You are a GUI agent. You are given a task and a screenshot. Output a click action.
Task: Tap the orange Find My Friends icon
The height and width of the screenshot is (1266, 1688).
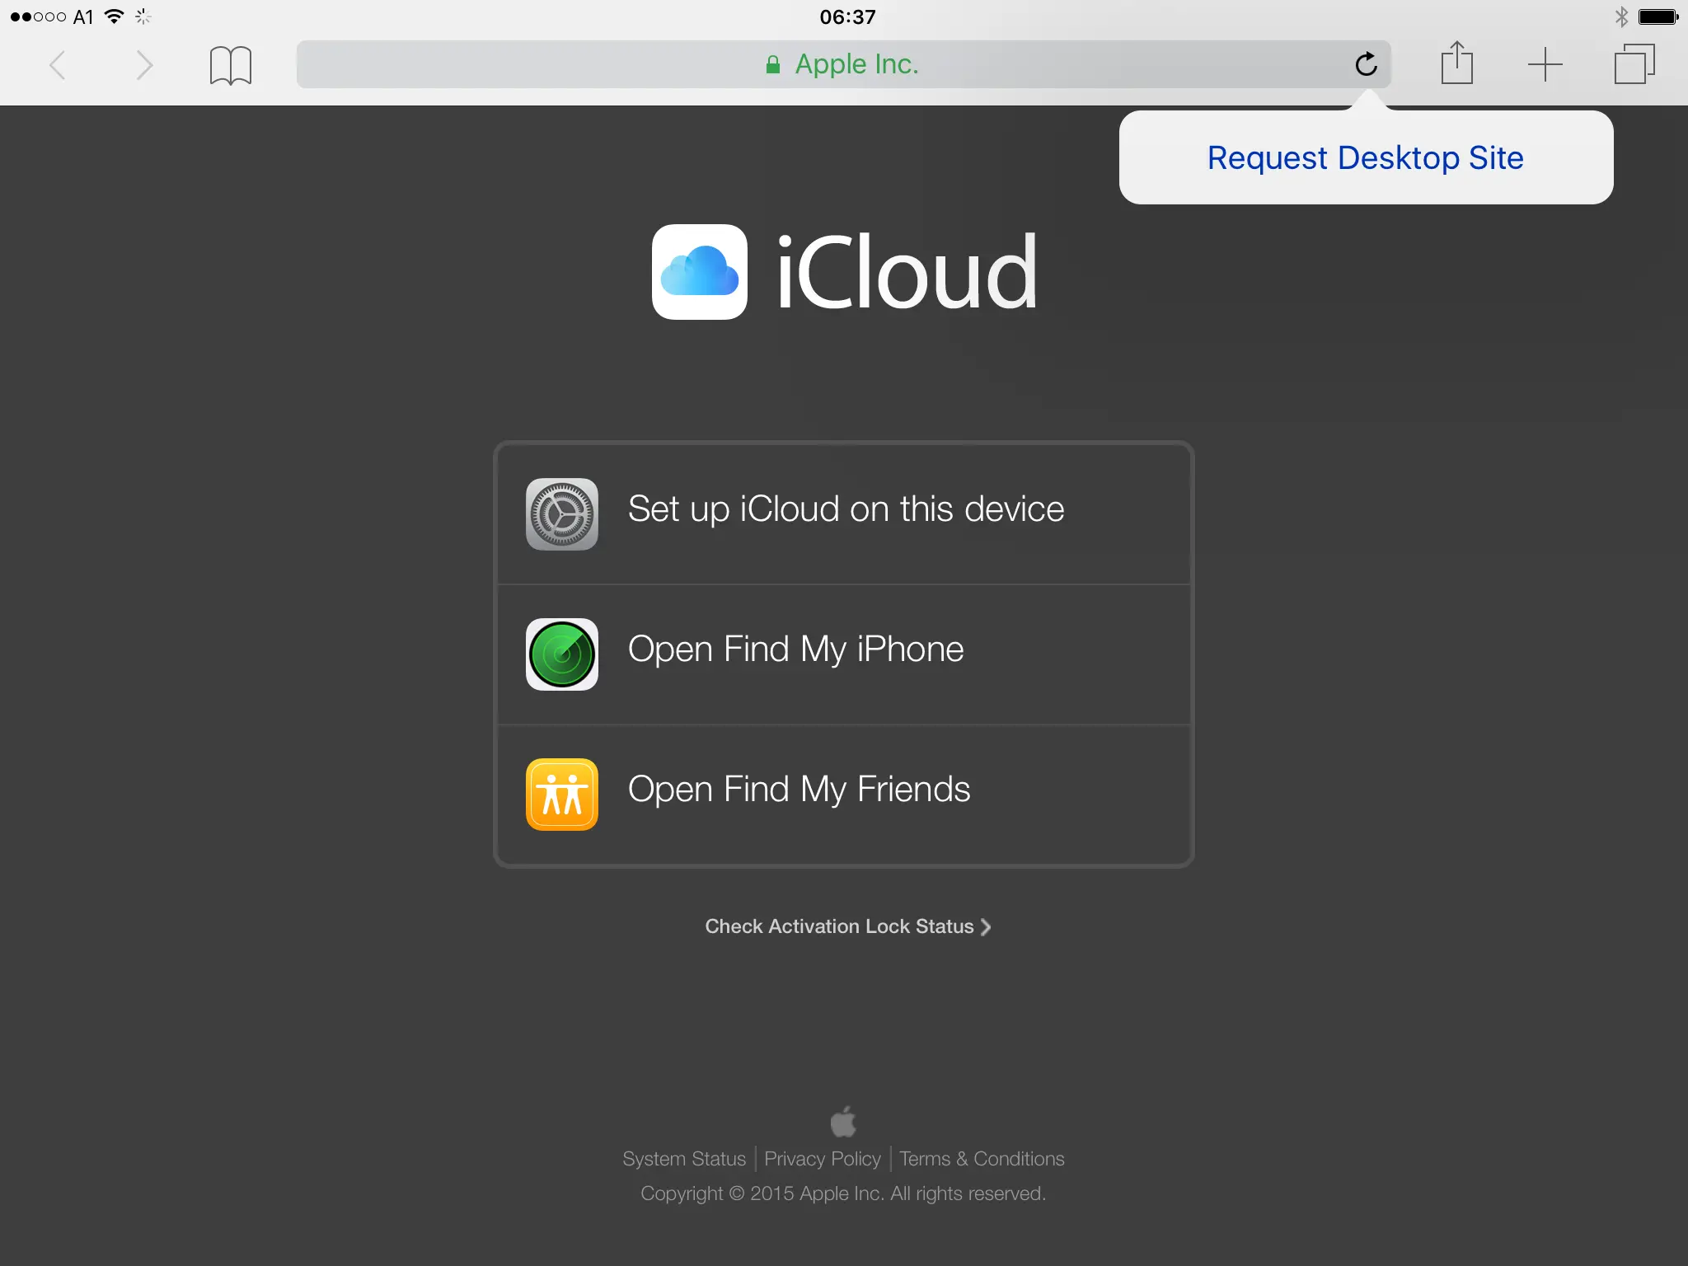click(x=562, y=794)
